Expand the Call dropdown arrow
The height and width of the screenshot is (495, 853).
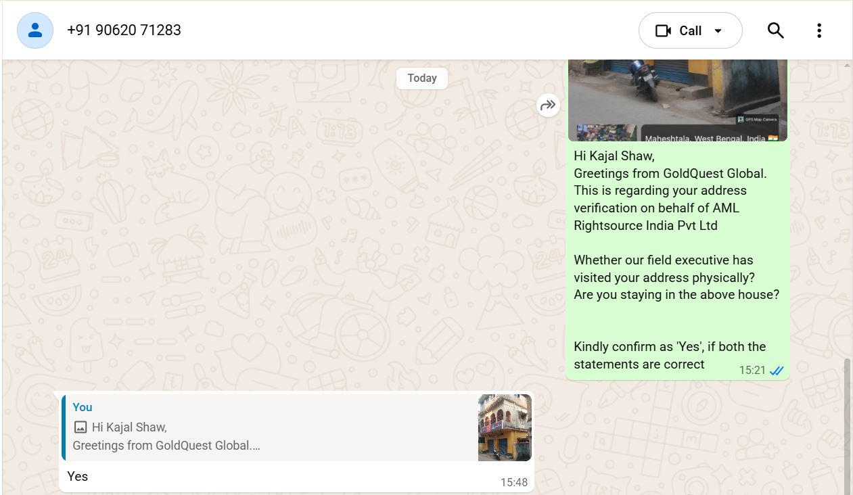[x=718, y=31]
